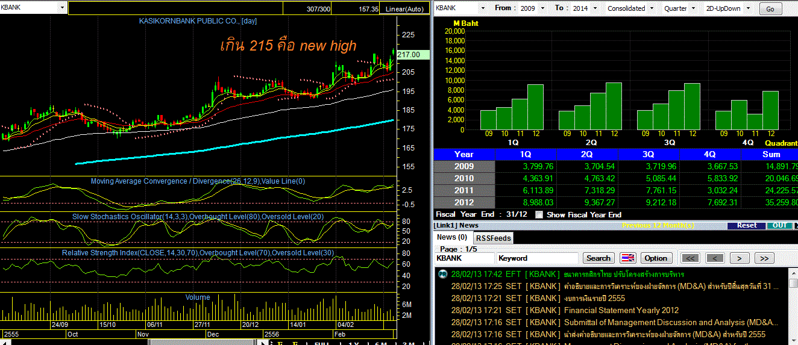Set the chart range to 3 M
The image size is (798, 345).
[408, 343]
